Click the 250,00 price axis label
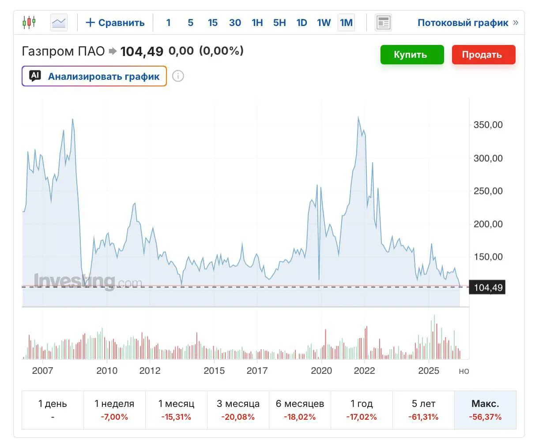 (488, 191)
